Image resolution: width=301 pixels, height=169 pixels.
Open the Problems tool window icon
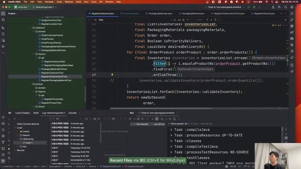point(3,154)
